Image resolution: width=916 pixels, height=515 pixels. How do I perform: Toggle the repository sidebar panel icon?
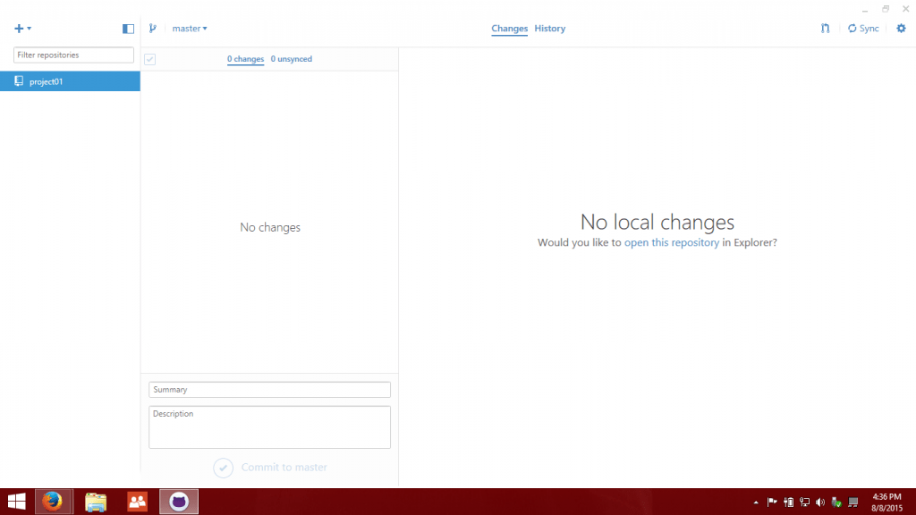coord(128,29)
